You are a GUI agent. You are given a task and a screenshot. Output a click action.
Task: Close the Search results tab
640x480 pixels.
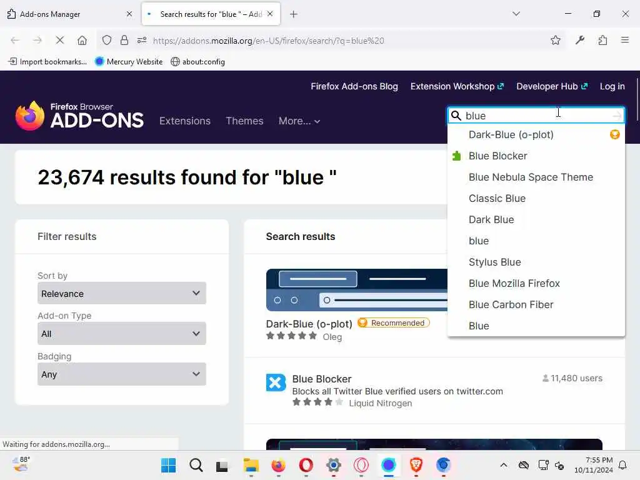(270, 14)
